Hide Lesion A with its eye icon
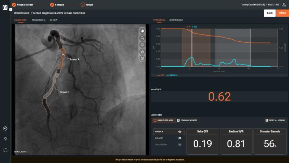Screen dimensions: 289x163 point(180,132)
